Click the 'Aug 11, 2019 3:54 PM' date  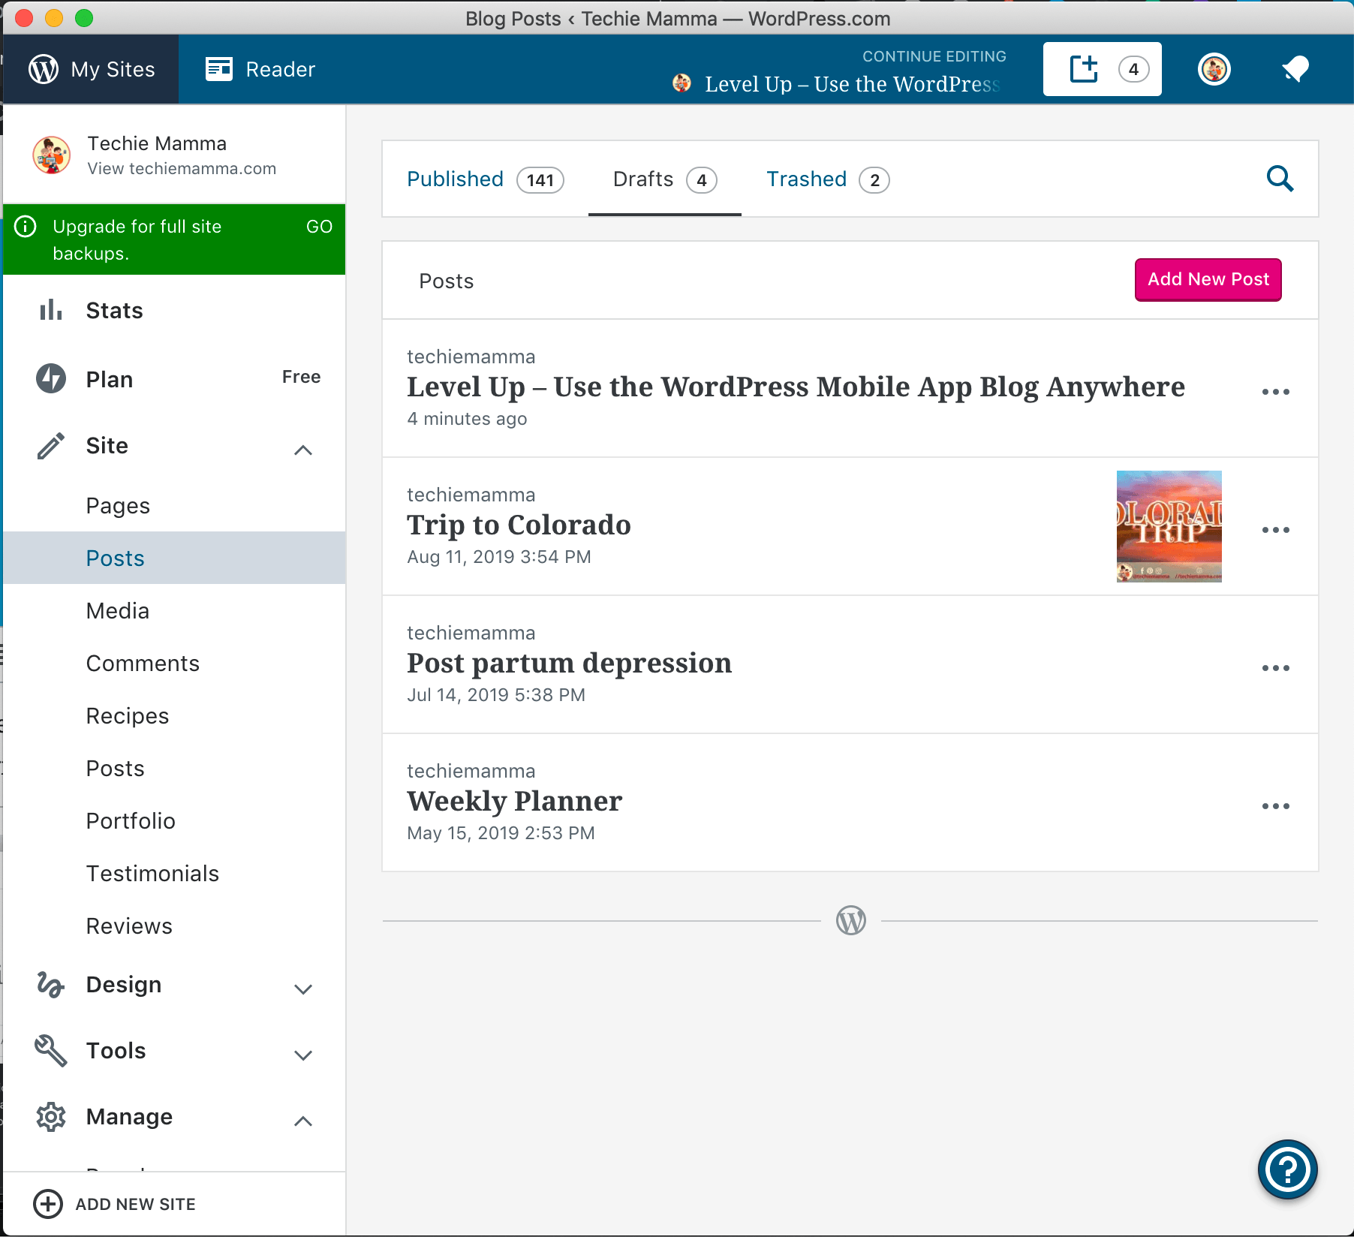(499, 557)
